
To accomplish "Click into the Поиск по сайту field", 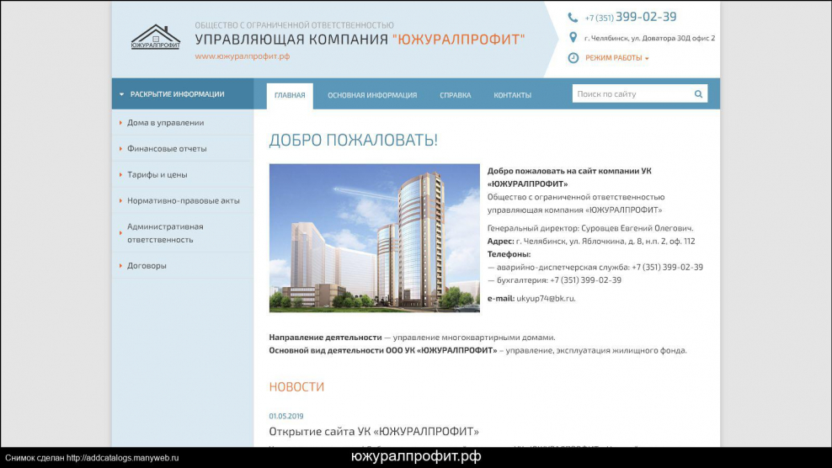I will click(632, 94).
